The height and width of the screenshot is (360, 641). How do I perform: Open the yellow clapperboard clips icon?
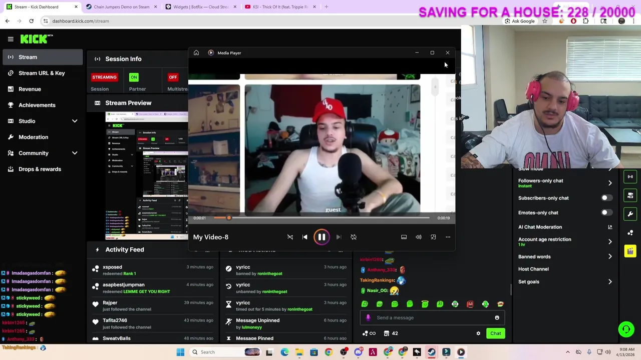(630, 251)
